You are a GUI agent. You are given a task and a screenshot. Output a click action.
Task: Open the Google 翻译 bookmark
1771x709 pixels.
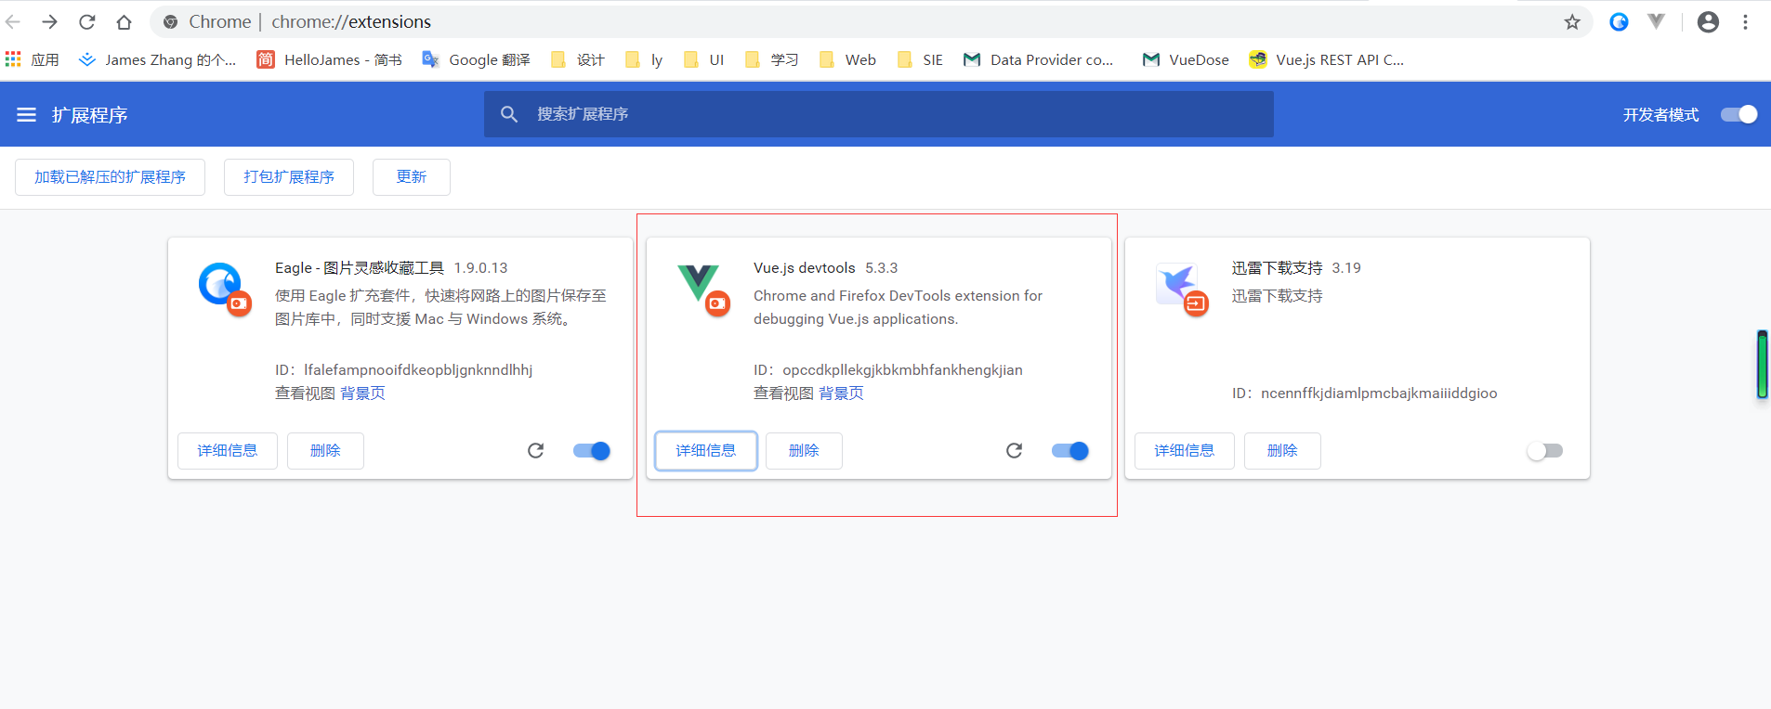pos(476,59)
